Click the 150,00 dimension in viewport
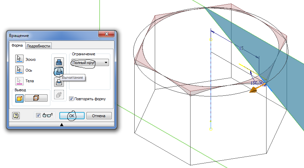 point(256,83)
